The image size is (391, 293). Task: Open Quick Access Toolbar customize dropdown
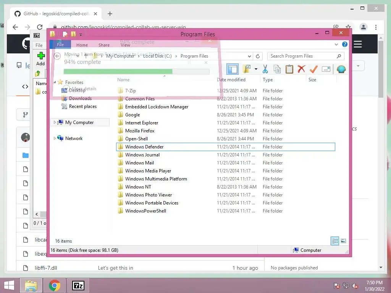click(81, 34)
